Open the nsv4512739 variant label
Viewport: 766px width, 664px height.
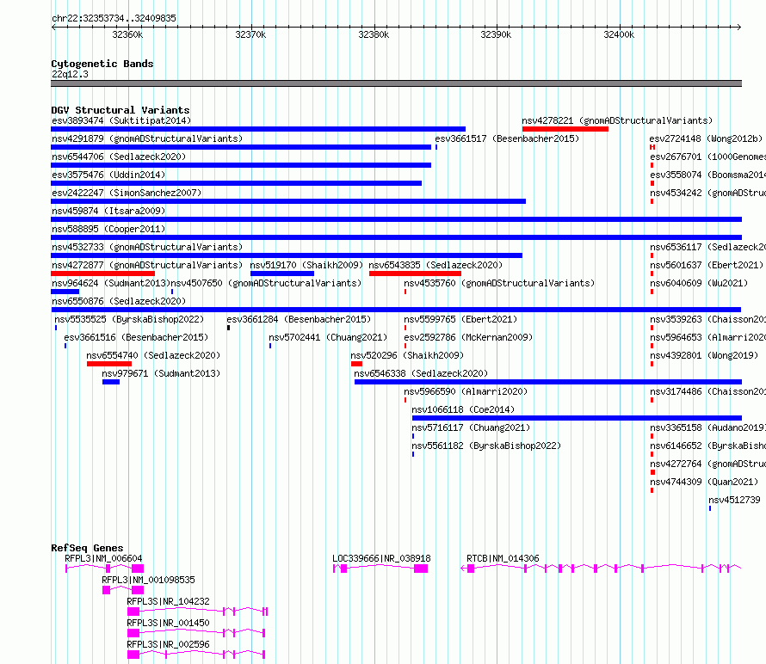(x=734, y=500)
